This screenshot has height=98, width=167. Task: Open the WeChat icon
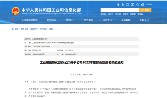[138, 4]
